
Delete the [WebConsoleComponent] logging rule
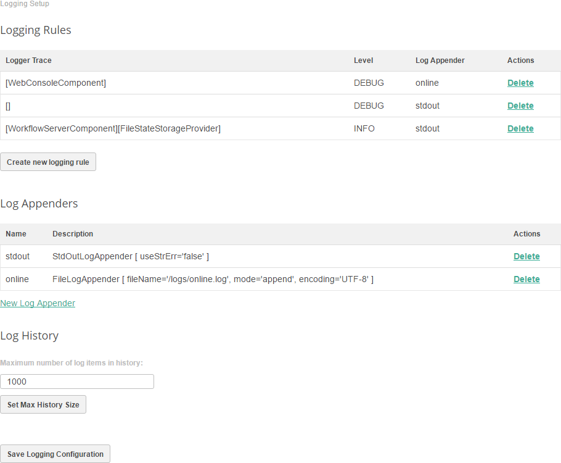tap(520, 83)
